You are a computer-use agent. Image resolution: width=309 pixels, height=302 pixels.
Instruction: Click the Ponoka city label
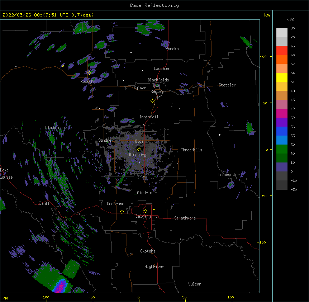[x=172, y=49]
